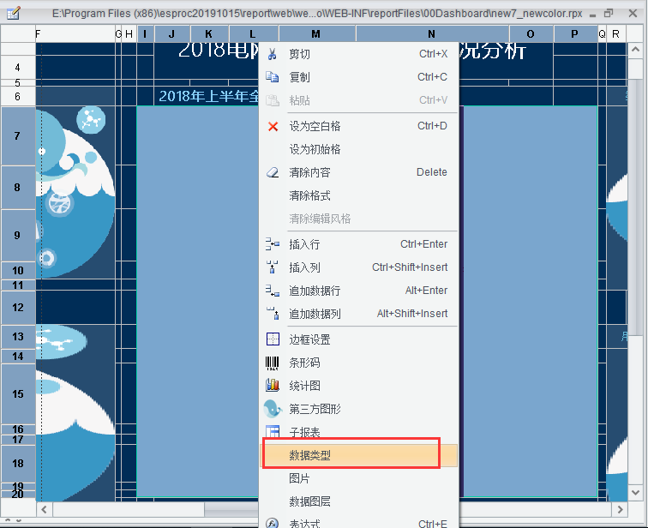
Task: Select column header M
Action: pyautogui.click(x=317, y=34)
